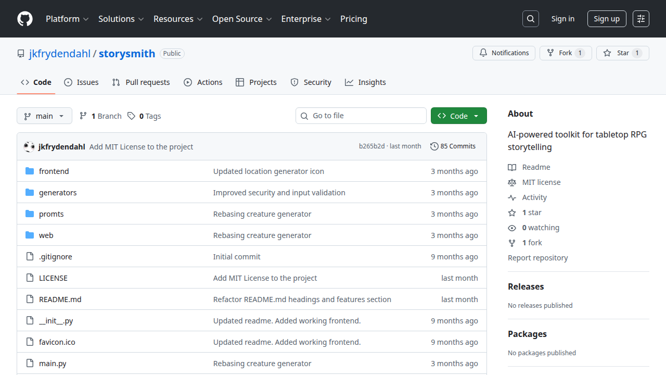Image resolution: width=666 pixels, height=375 pixels.
Task: Fork the storysmith repository
Action: 566,53
